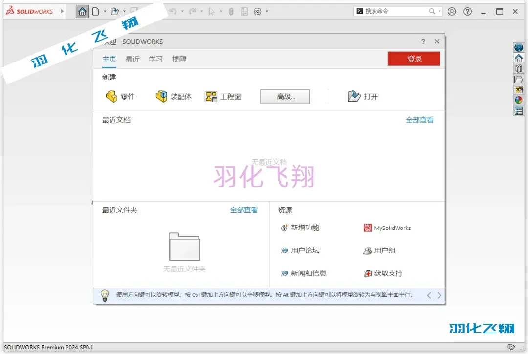Click the 高级... button
528x354 pixels.
[285, 97]
